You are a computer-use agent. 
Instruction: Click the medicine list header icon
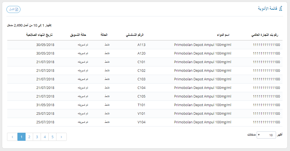click(281, 9)
